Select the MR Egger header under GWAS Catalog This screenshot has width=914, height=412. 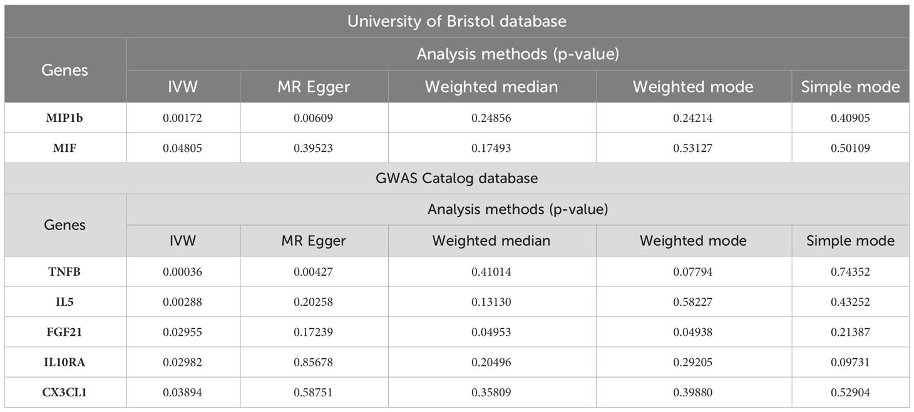click(x=314, y=241)
